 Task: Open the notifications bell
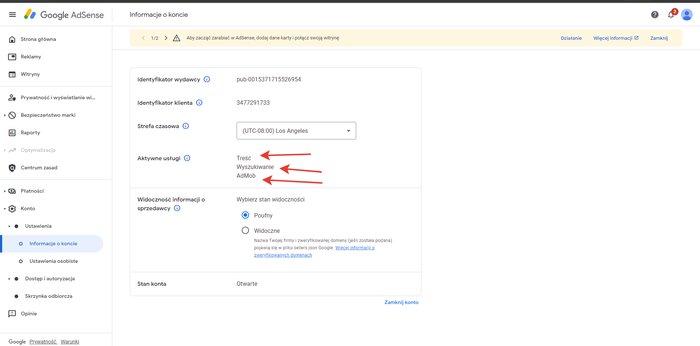[671, 15]
